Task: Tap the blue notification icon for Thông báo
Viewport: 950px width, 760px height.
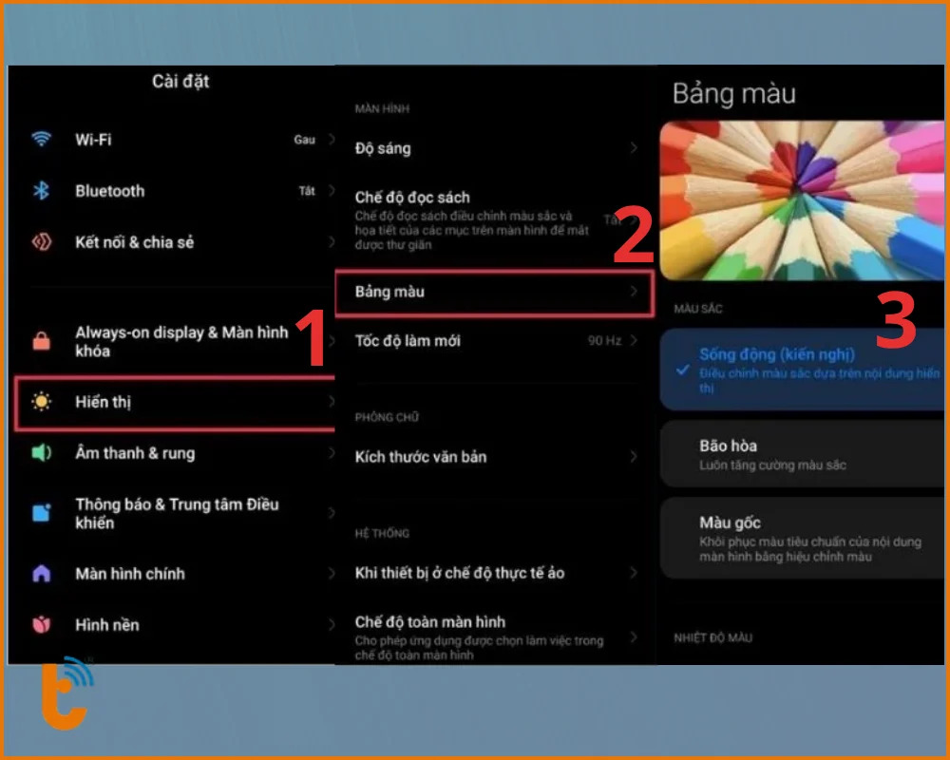Action: point(41,513)
